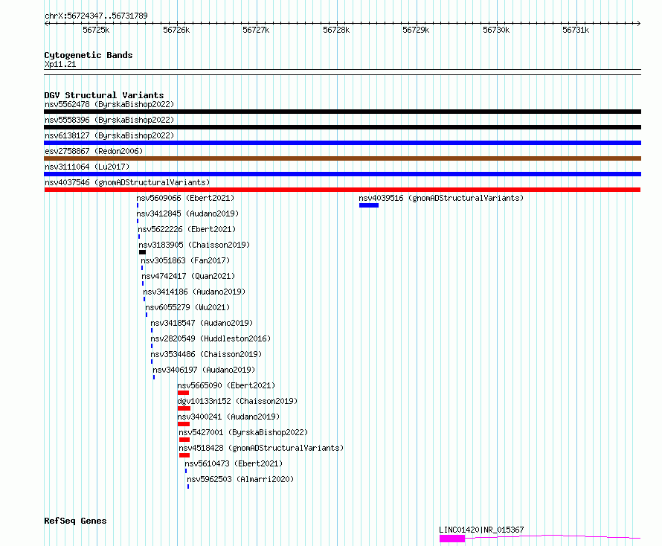Click the 56728k ruler label

click(336, 30)
